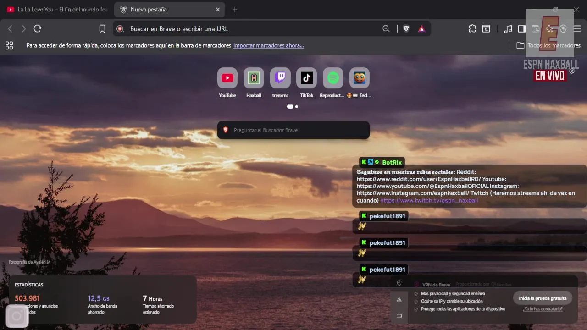This screenshot has height=330, width=587.
Task: Open the Brave Shields lion icon
Action: (406, 29)
